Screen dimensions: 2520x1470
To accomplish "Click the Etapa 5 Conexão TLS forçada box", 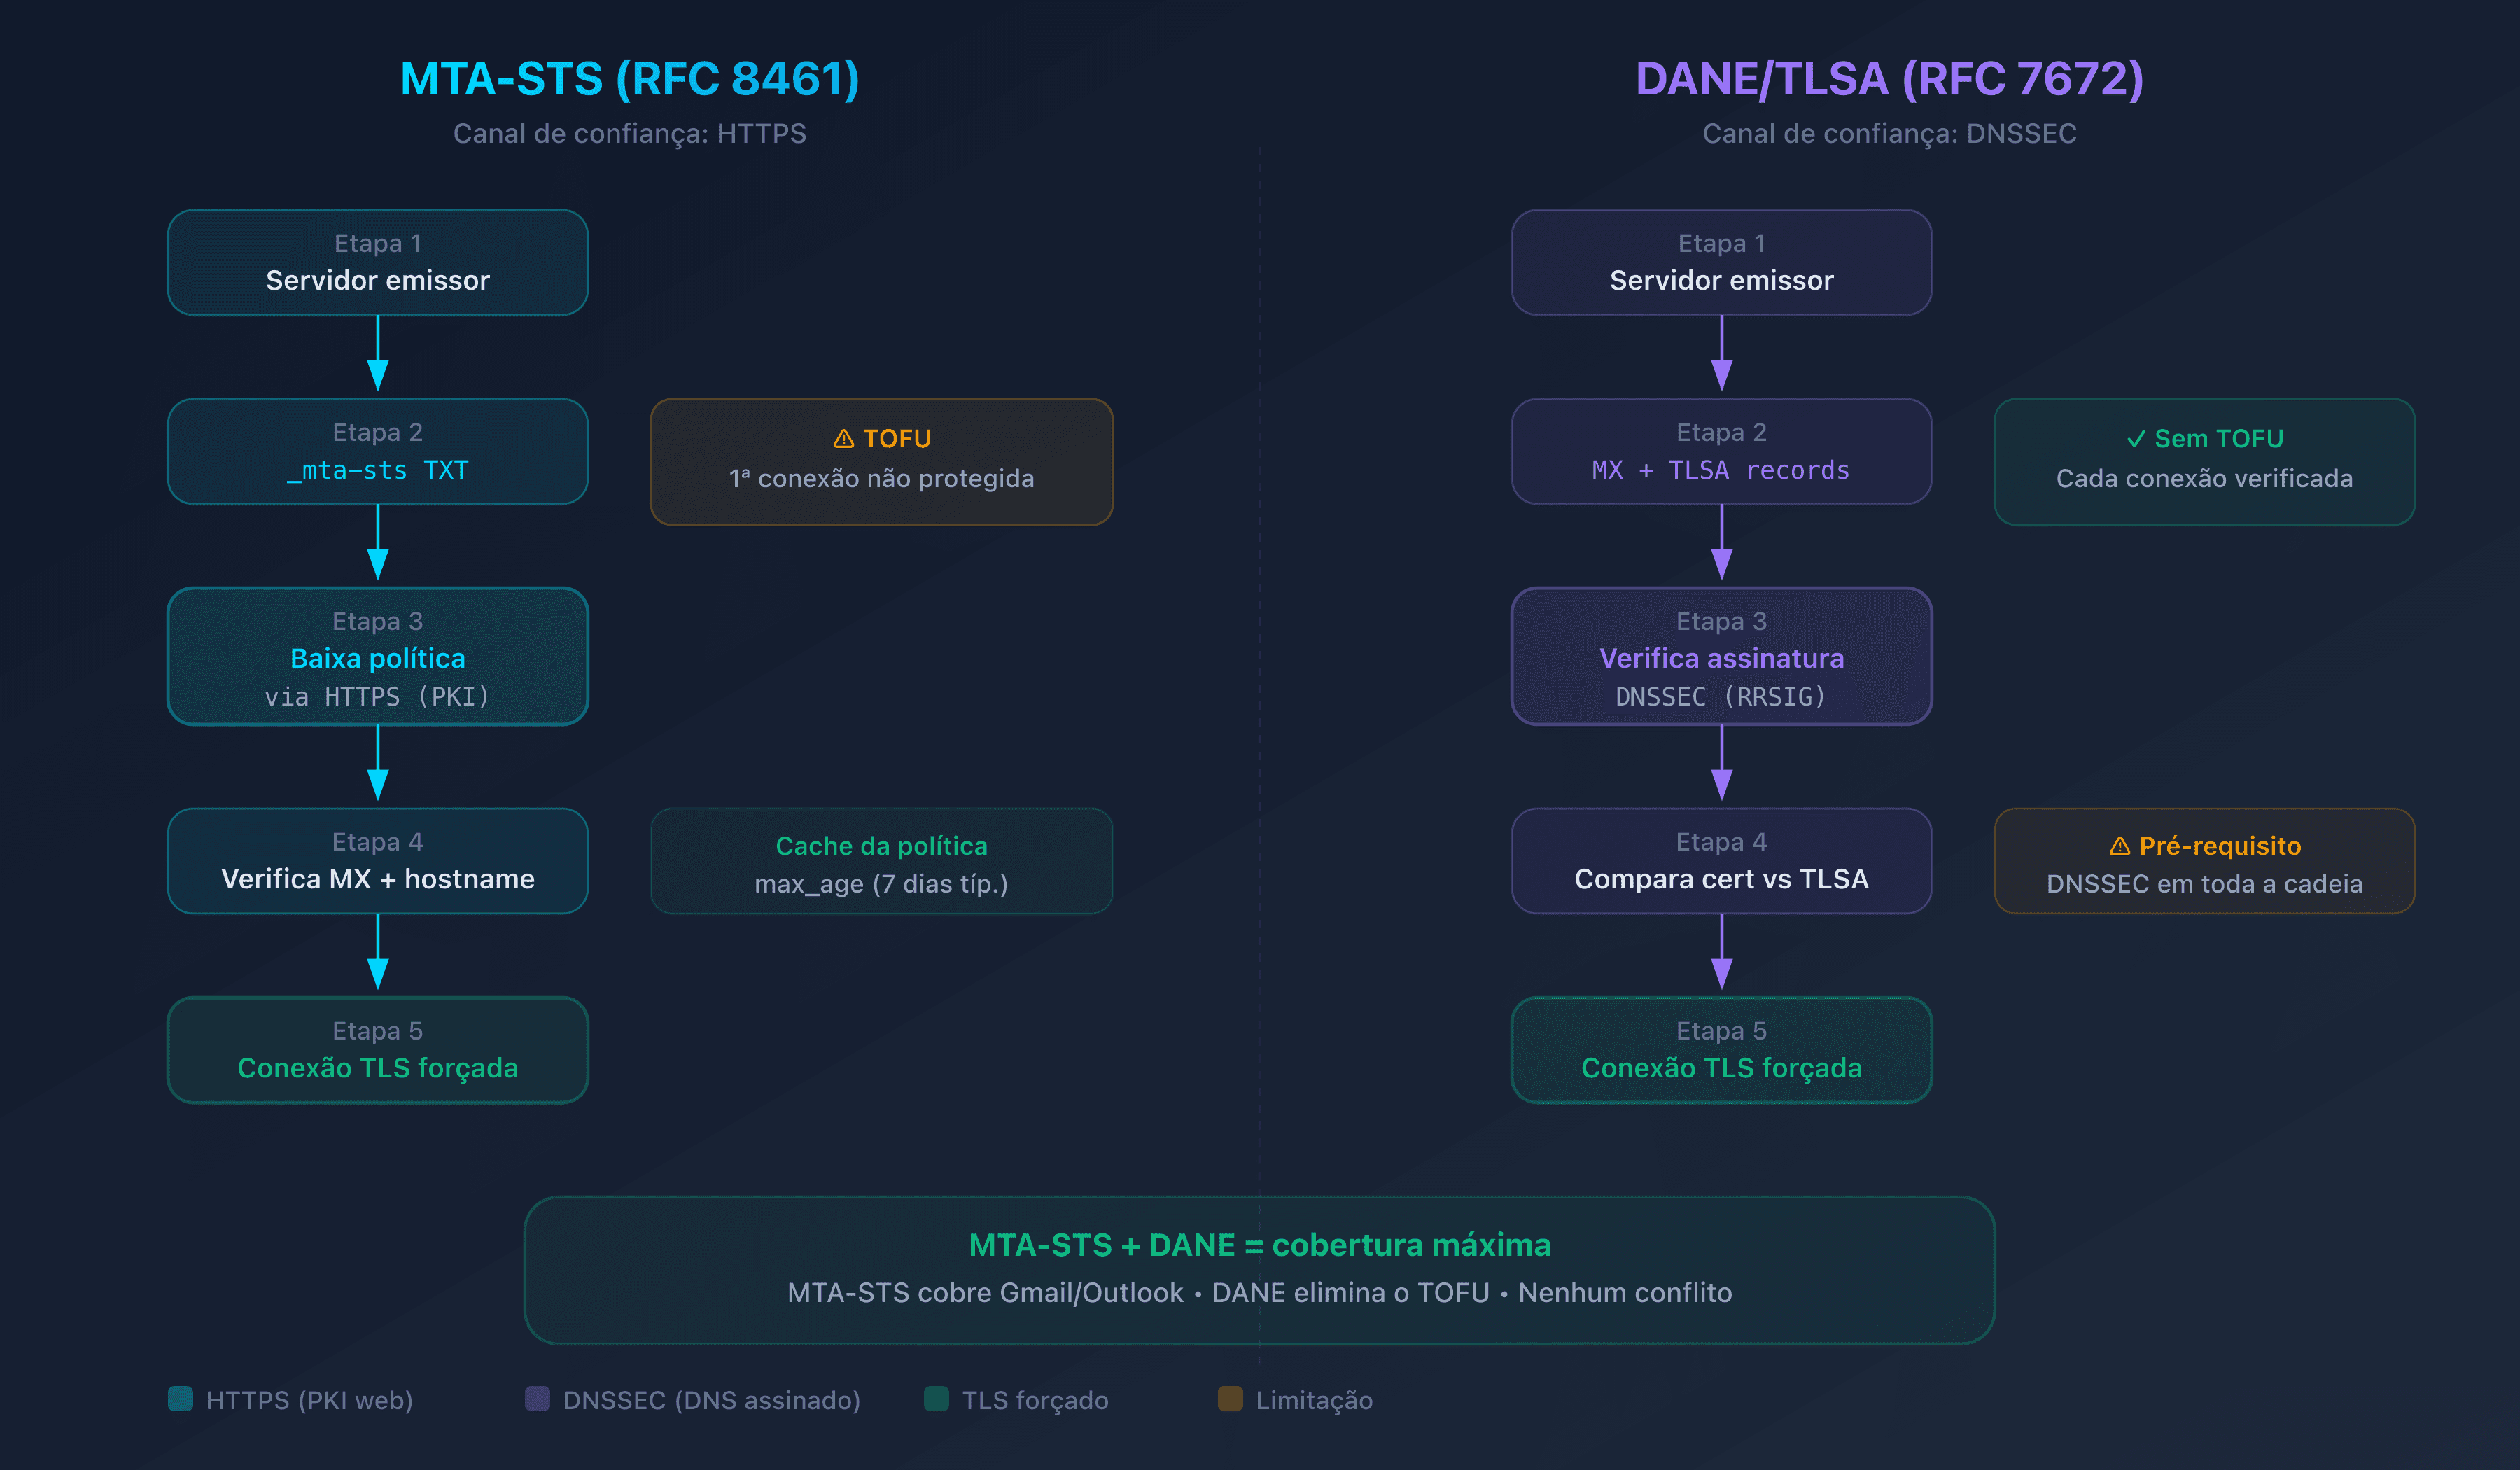I will (377, 1050).
